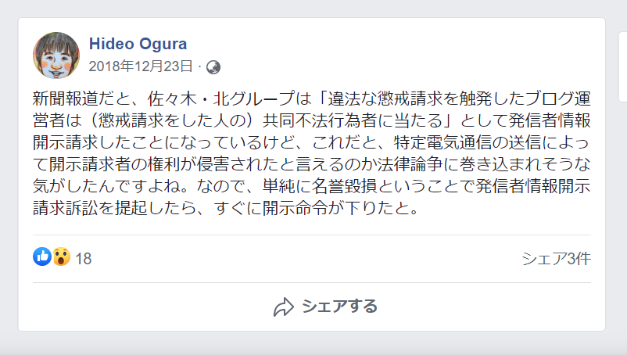The image size is (627, 355).
Task: Click the Wow reaction emoji icon
Action: (x=61, y=257)
